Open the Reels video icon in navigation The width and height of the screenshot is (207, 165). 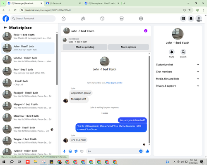102,19
